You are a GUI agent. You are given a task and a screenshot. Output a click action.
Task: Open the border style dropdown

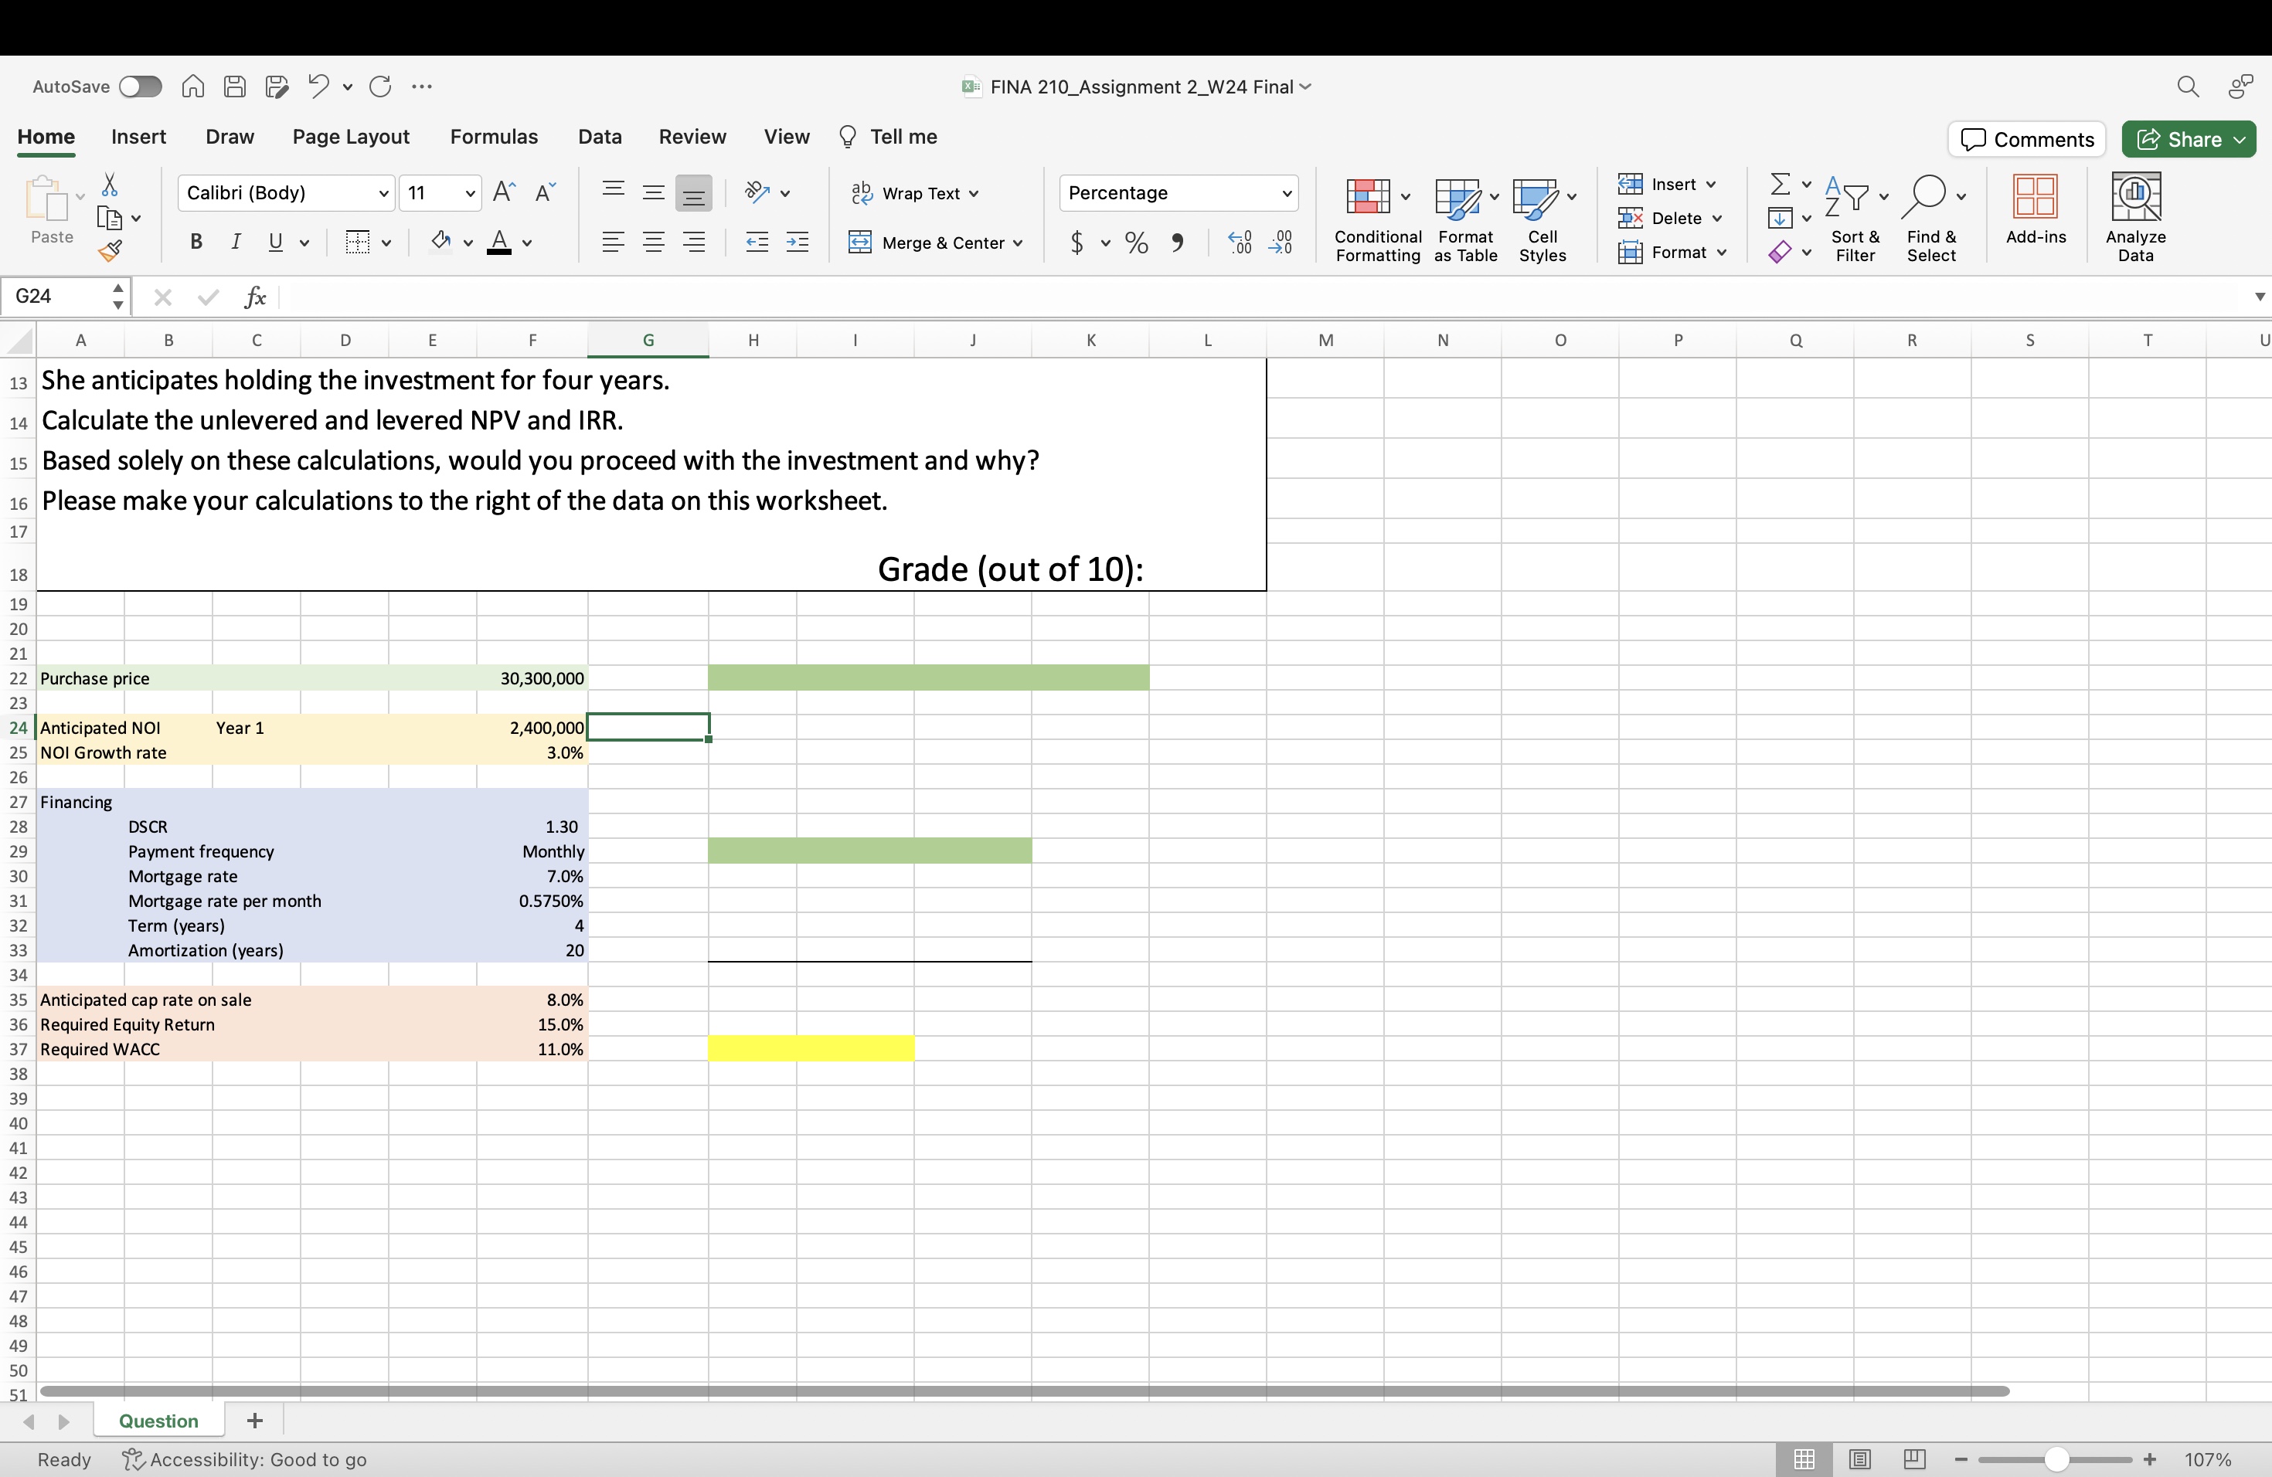pyautogui.click(x=386, y=243)
